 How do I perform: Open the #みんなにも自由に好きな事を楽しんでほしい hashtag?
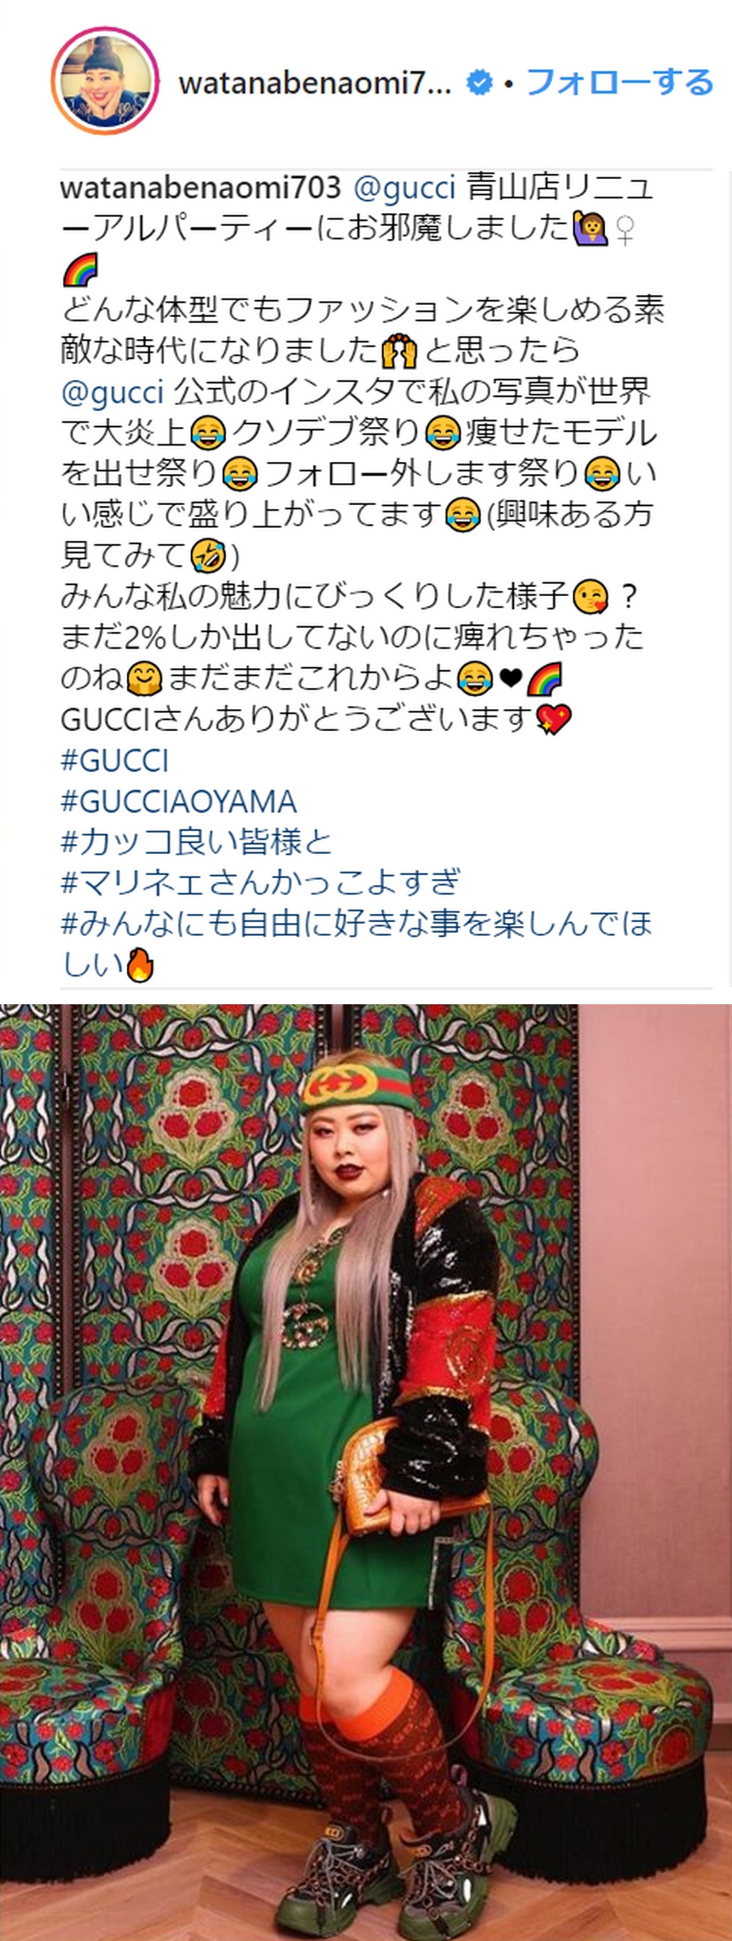(x=356, y=943)
